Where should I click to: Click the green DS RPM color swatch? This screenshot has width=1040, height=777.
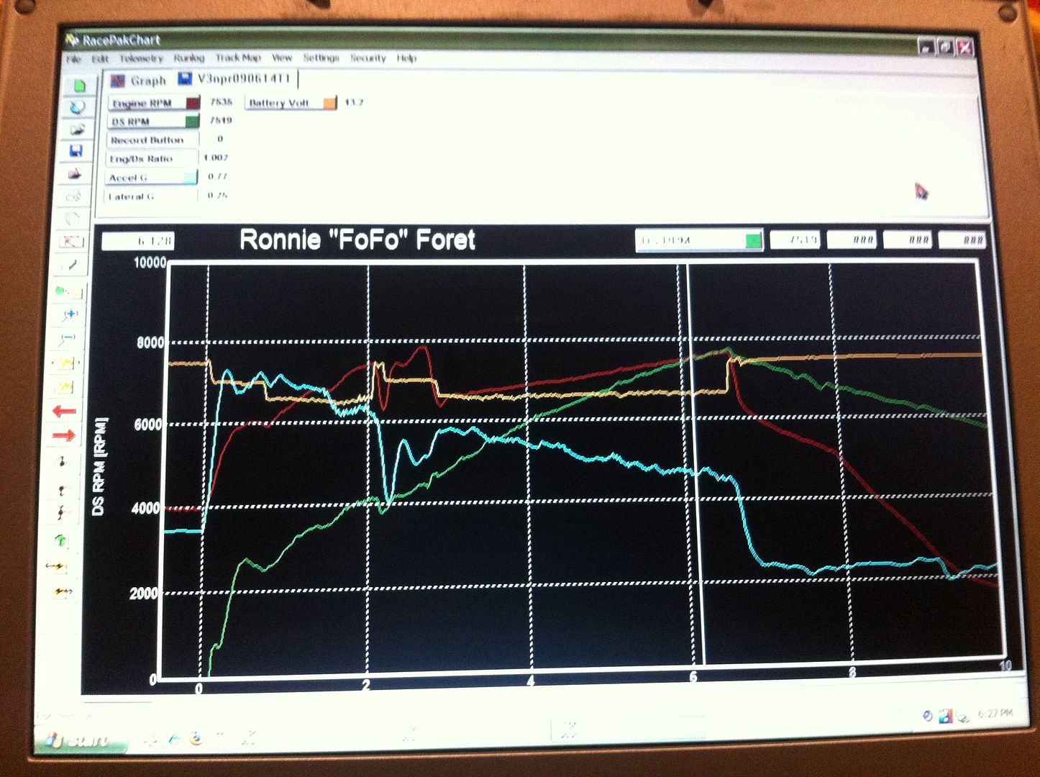192,121
